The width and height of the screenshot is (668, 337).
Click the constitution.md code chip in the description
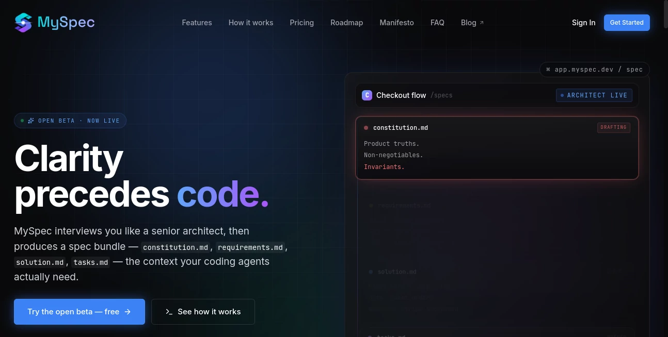point(176,247)
